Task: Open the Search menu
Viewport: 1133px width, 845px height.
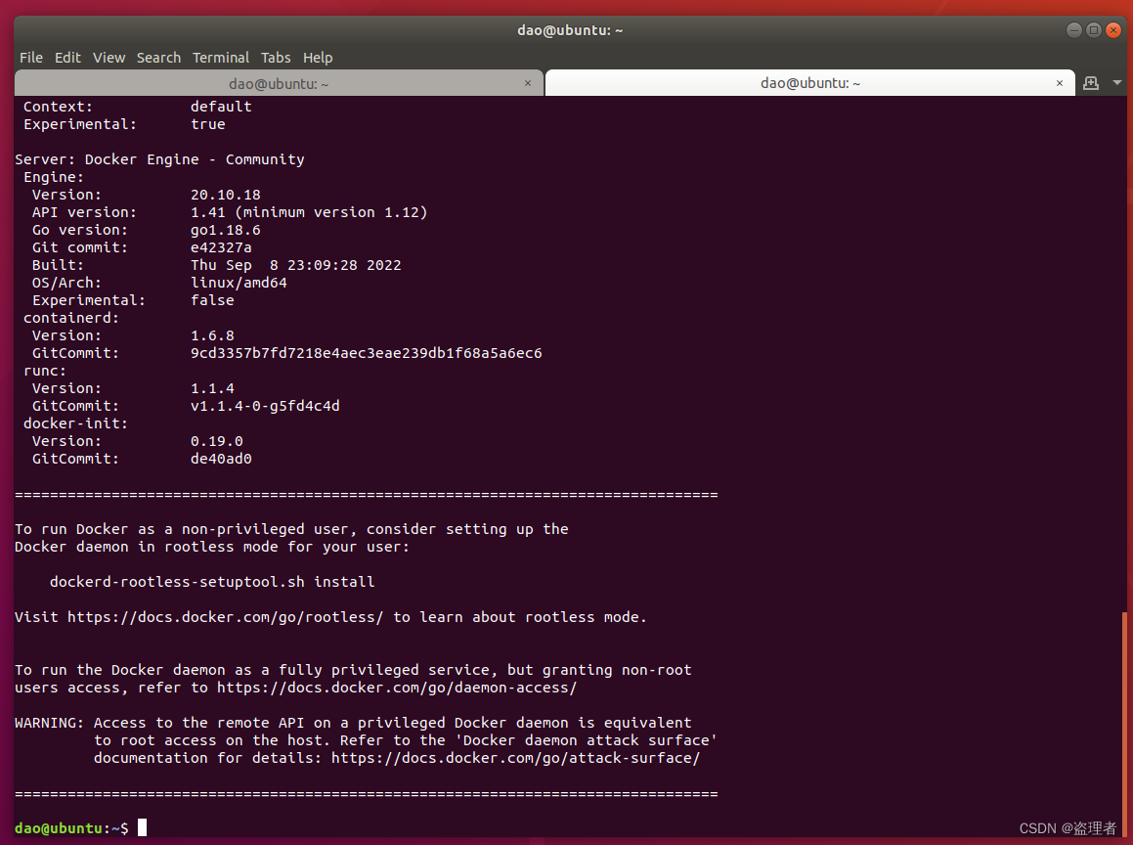Action: pos(158,58)
